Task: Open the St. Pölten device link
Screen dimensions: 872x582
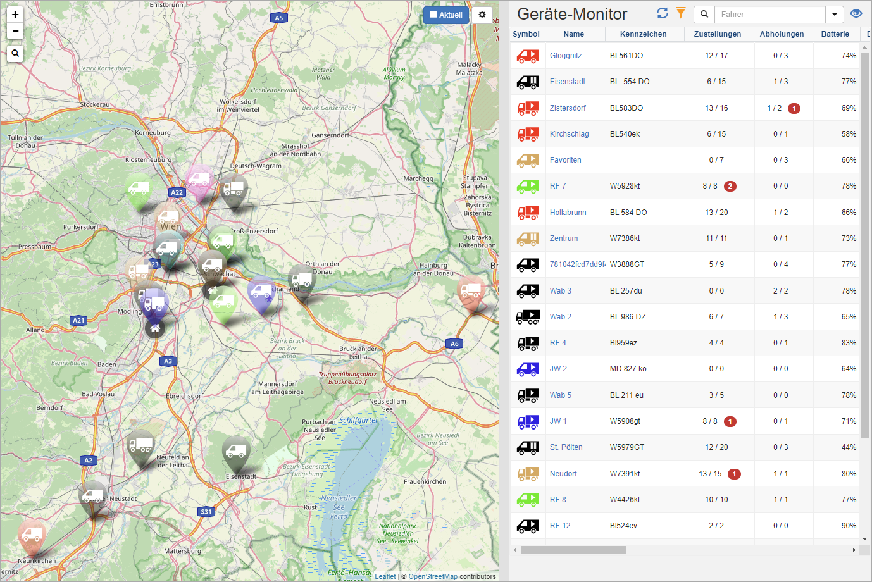Action: 566,447
